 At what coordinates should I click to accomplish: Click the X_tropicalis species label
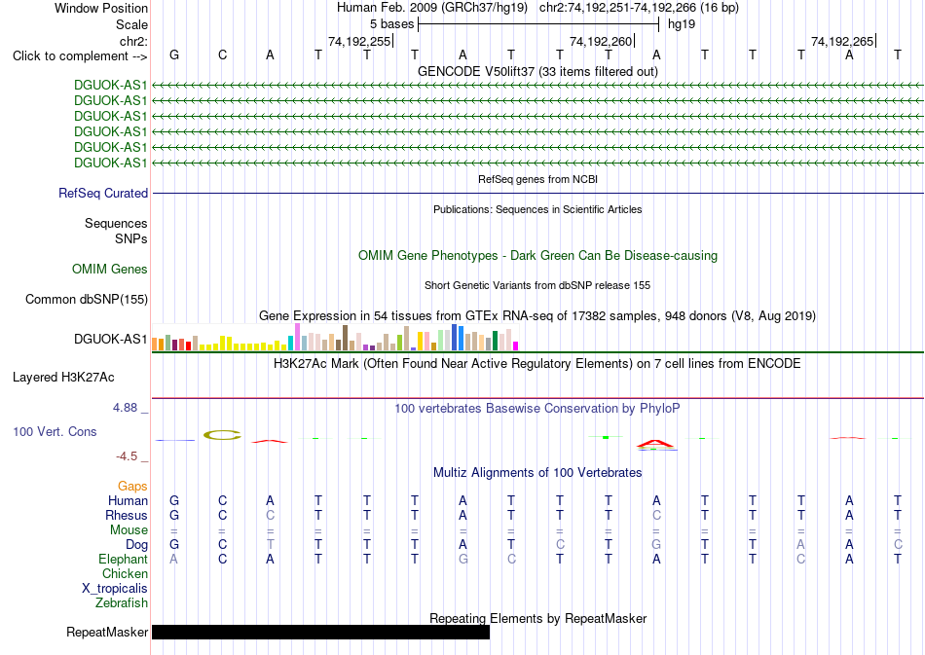[115, 589]
